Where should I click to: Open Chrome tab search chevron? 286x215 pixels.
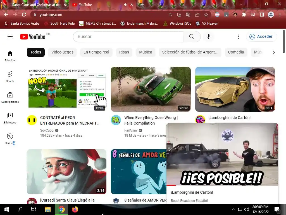click(241, 4)
